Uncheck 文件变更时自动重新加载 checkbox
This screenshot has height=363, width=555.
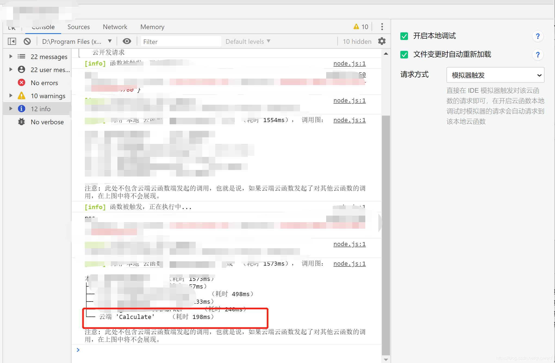[x=404, y=55]
